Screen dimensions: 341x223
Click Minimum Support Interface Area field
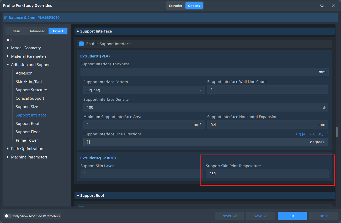click(x=144, y=125)
